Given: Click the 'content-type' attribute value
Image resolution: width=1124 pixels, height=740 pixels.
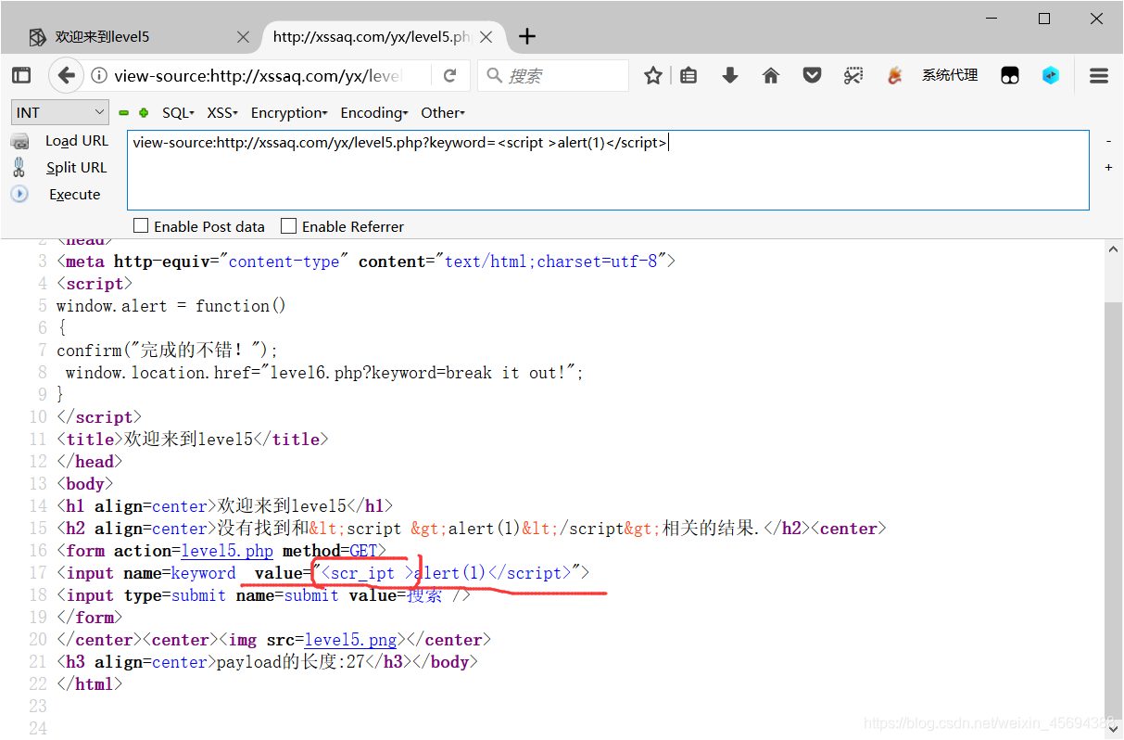Looking at the screenshot, I should pyautogui.click(x=284, y=262).
